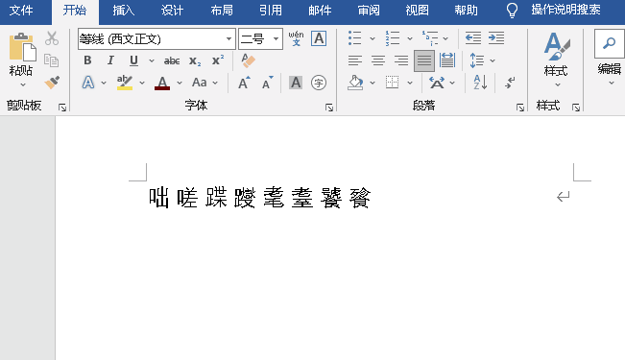
Task: Apply multilevel list formatting
Action: tap(430, 38)
